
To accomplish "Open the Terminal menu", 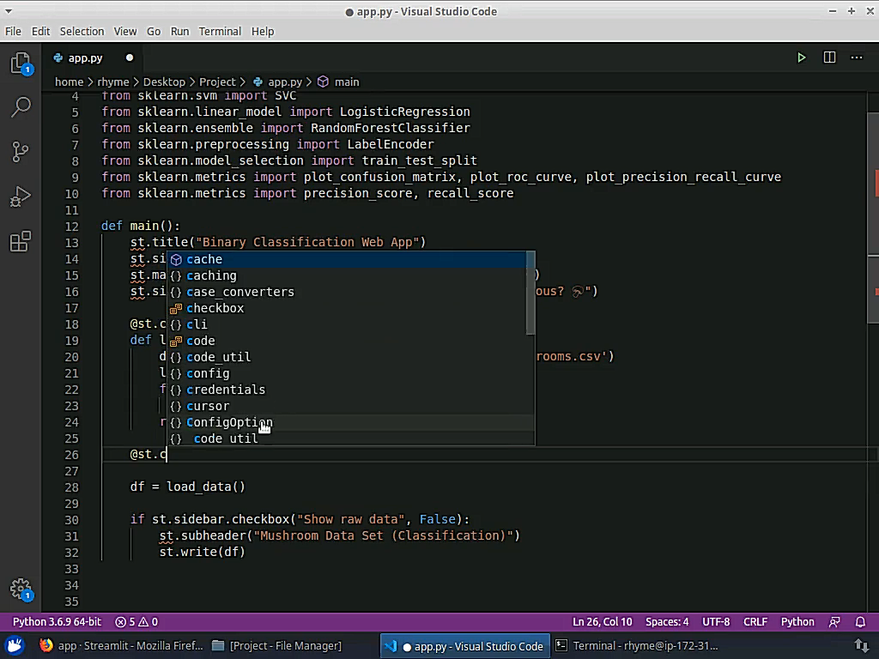I will [x=220, y=31].
